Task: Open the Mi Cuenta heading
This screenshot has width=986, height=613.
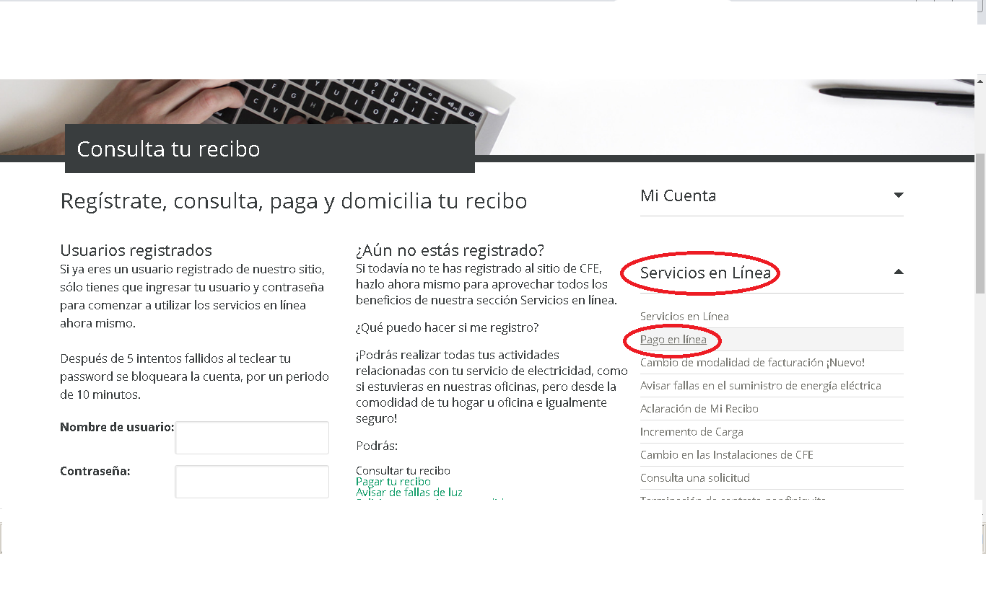Action: click(678, 195)
